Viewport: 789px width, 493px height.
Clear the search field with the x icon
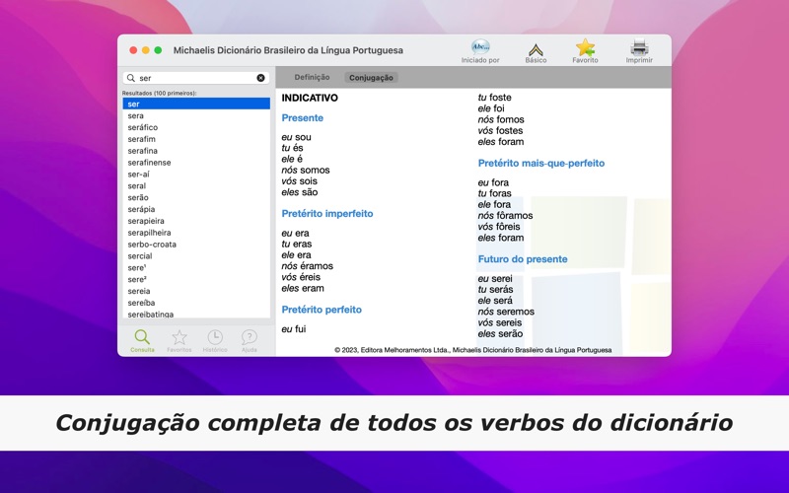coord(260,78)
